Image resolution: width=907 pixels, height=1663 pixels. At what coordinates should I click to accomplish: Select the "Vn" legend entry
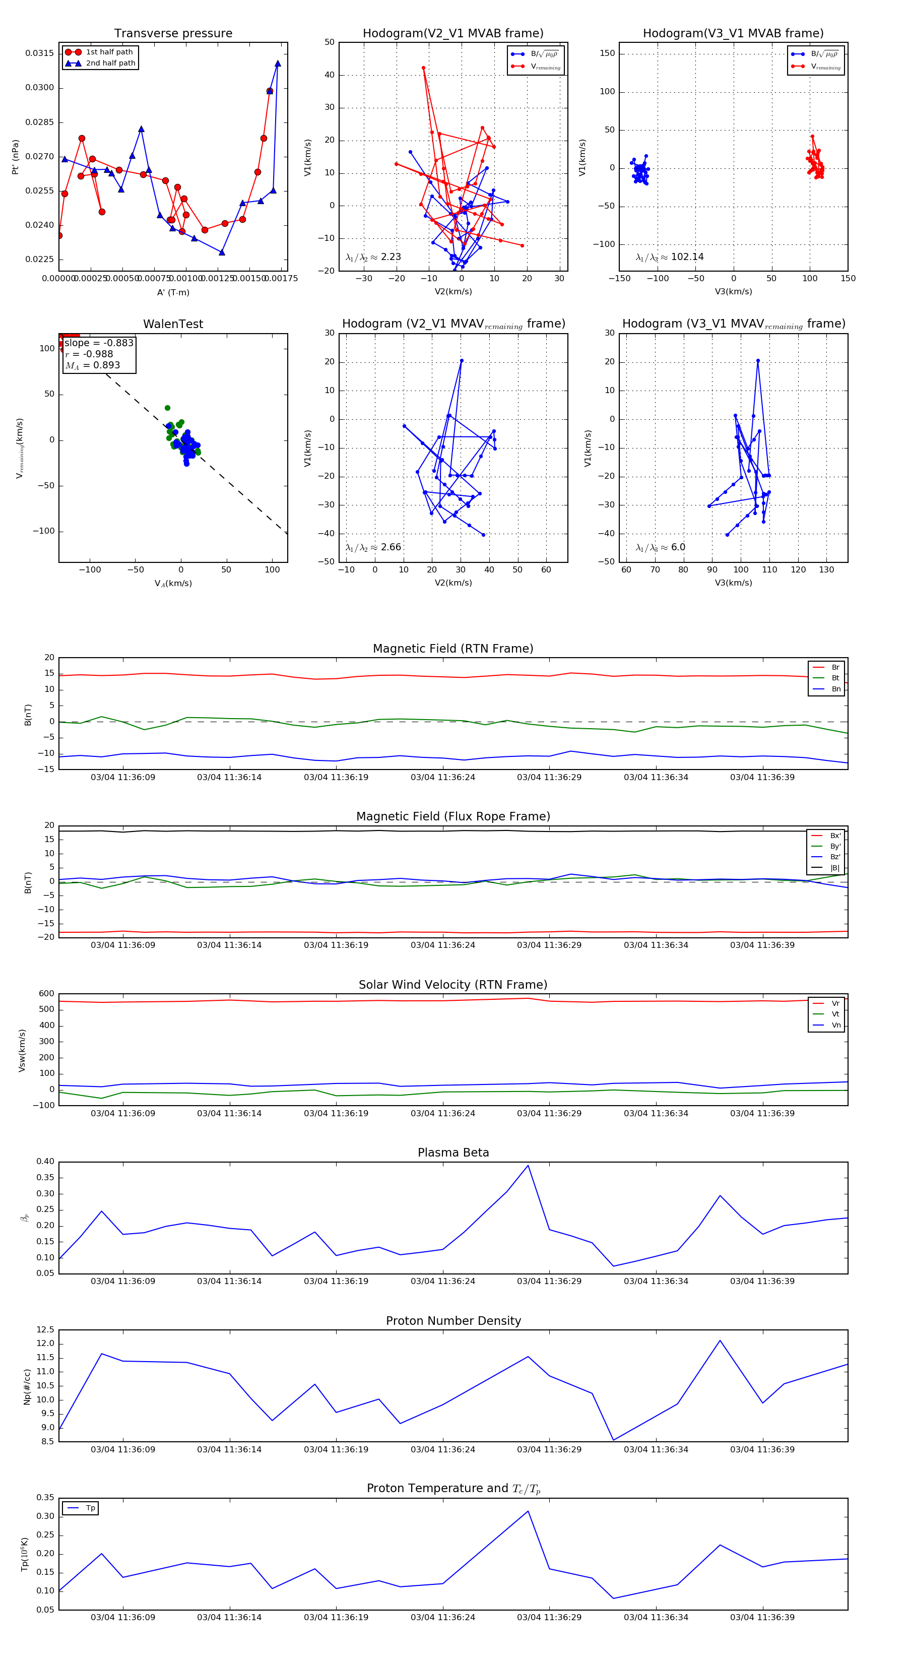[x=826, y=1025]
